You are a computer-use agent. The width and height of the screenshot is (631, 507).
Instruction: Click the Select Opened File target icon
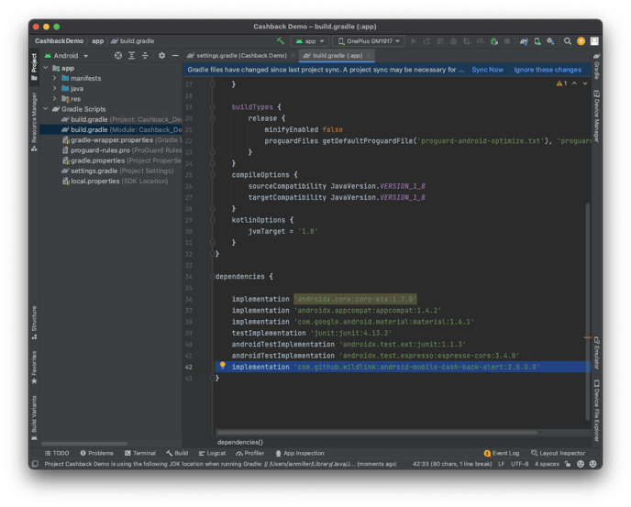pos(117,55)
